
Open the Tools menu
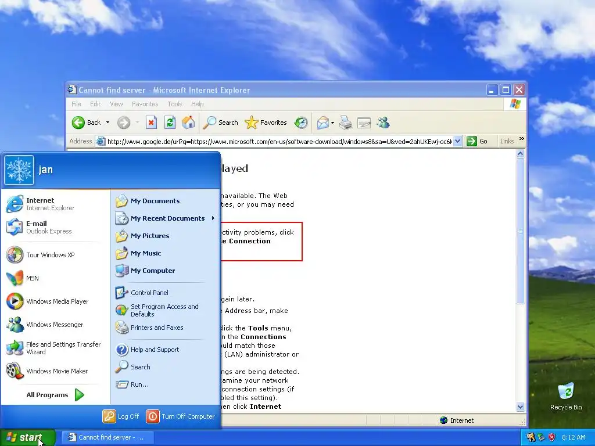click(x=175, y=104)
